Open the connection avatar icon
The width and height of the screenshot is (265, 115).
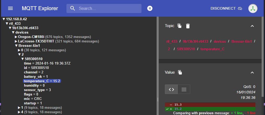click(253, 8)
